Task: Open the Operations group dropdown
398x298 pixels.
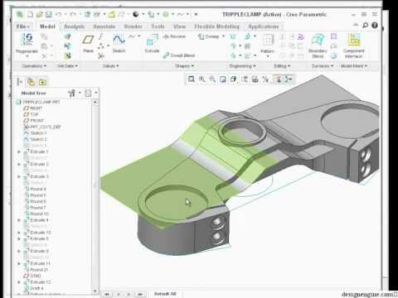Action: [34, 66]
